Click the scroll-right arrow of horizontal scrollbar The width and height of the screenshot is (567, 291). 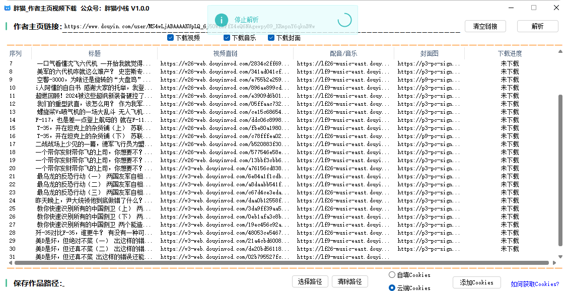click(x=554, y=263)
